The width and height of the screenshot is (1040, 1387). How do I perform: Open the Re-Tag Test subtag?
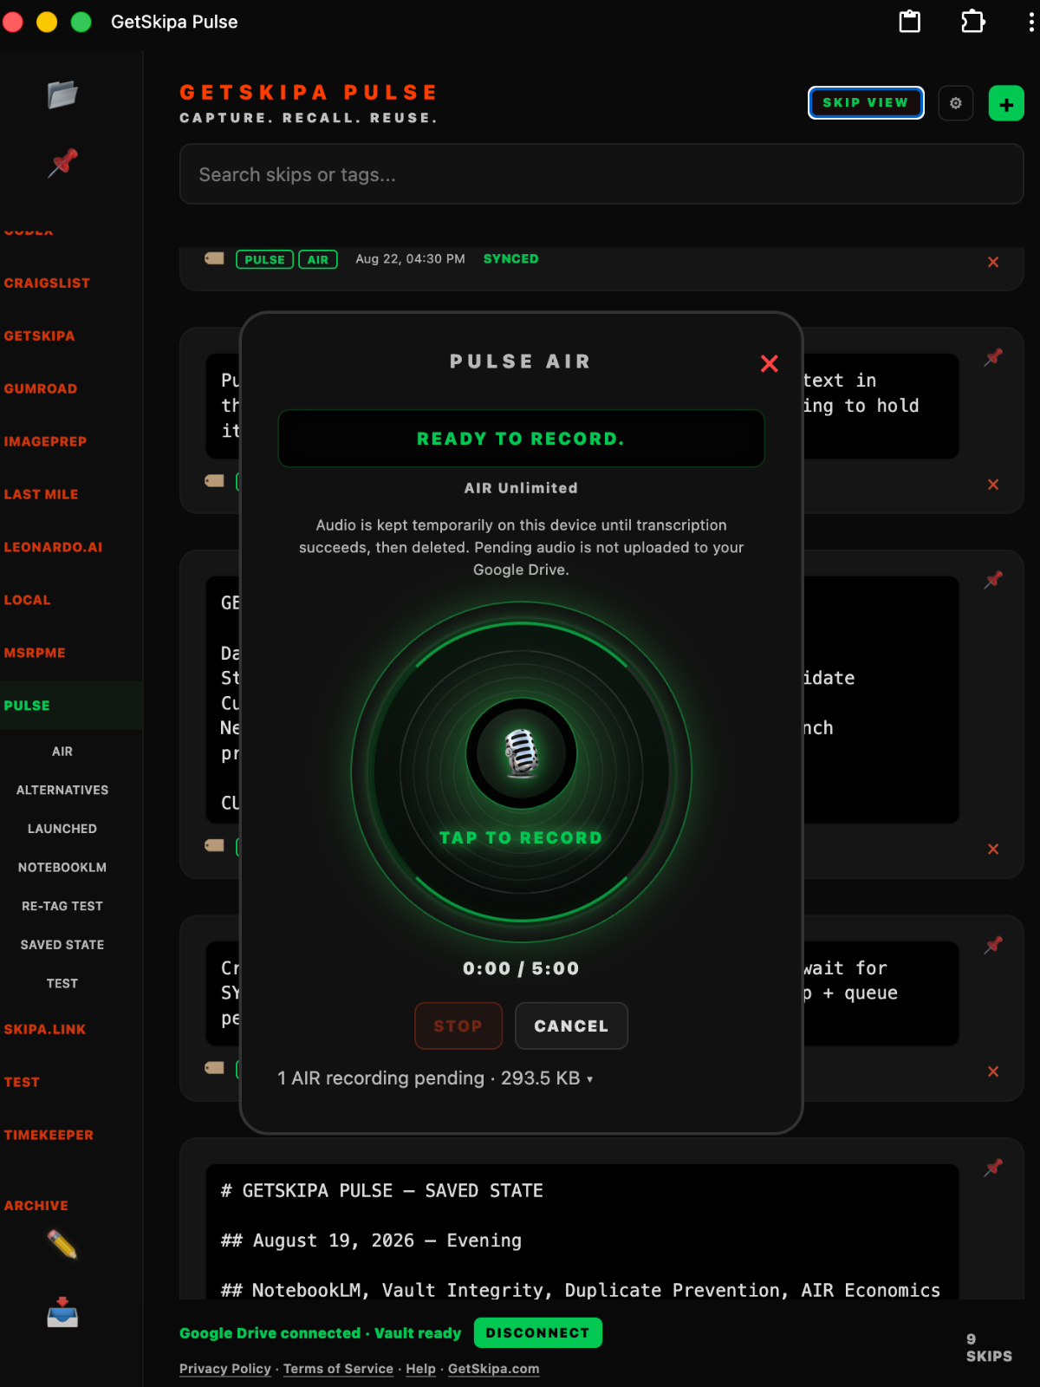click(x=62, y=906)
